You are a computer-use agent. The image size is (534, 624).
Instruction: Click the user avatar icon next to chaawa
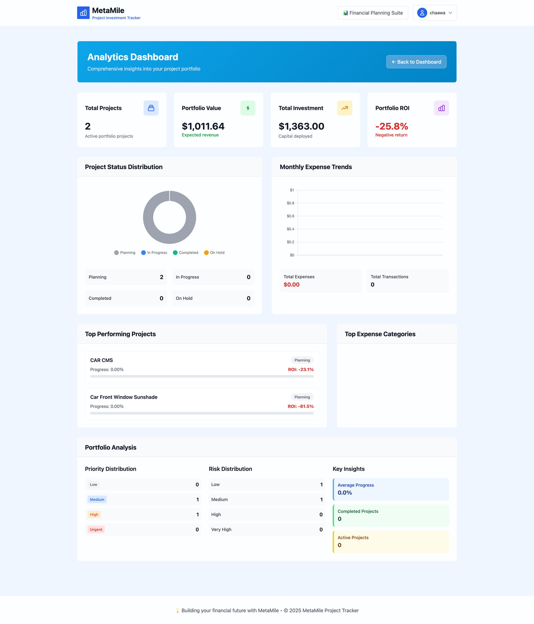pyautogui.click(x=422, y=13)
